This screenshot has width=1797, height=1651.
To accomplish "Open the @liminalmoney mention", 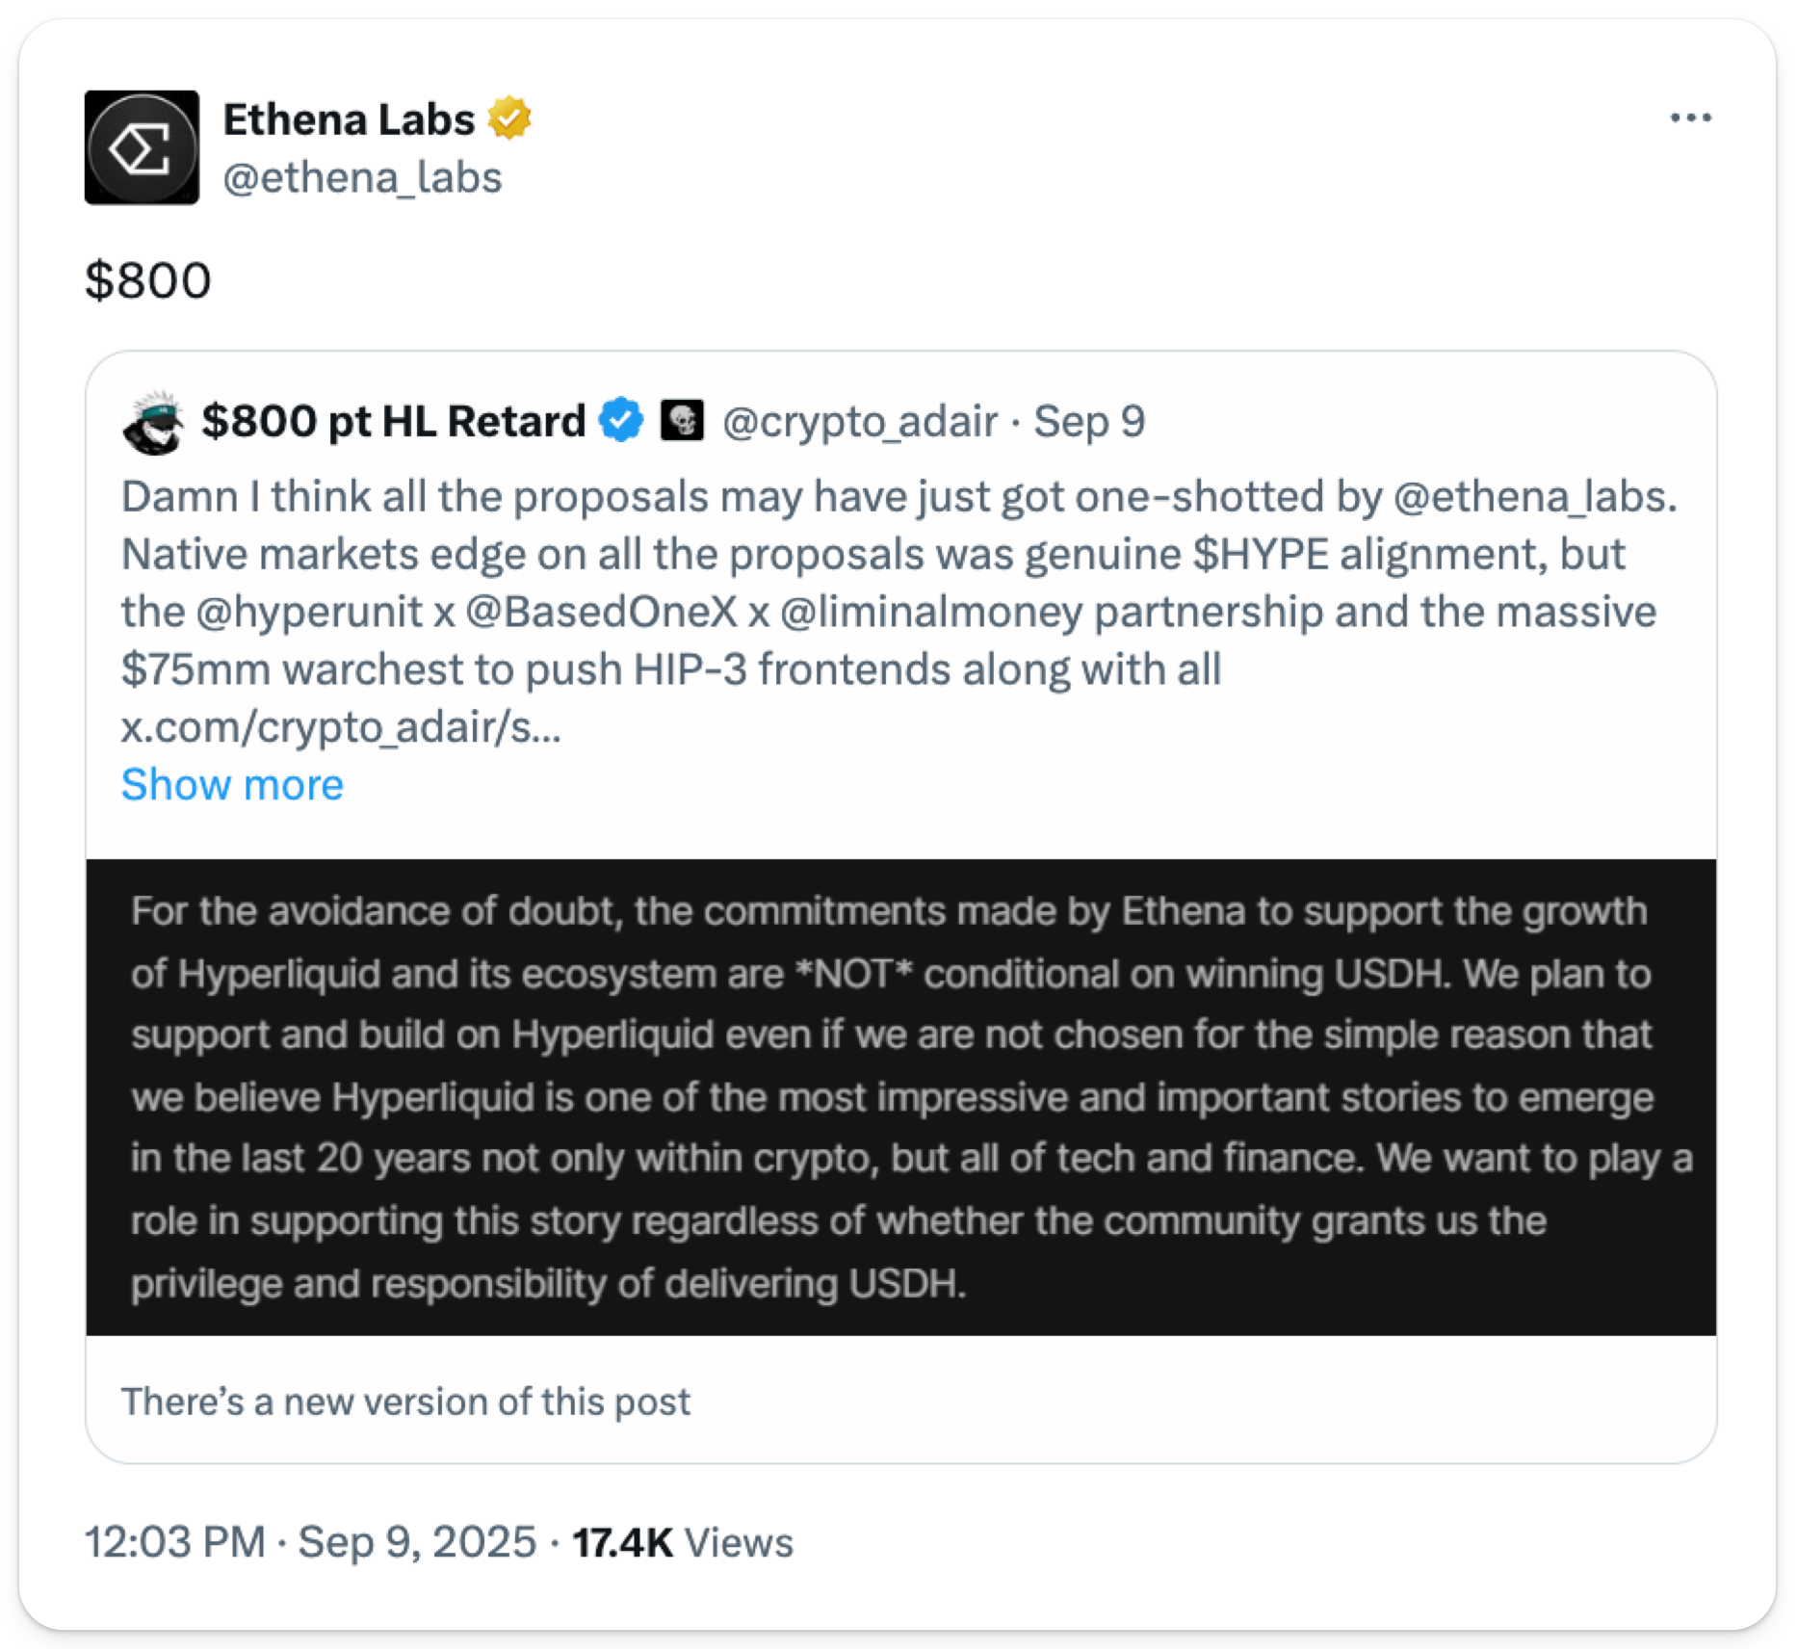I will pyautogui.click(x=930, y=613).
